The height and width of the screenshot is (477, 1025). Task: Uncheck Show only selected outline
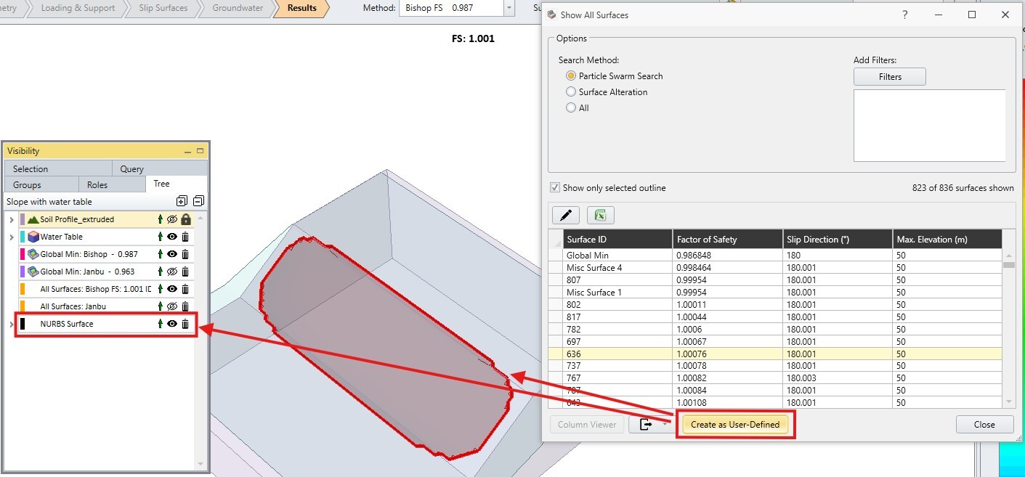[555, 188]
